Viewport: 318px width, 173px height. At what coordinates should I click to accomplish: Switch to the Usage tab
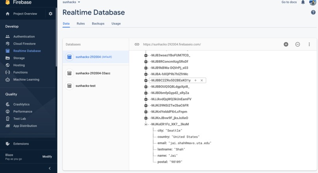pyautogui.click(x=116, y=24)
